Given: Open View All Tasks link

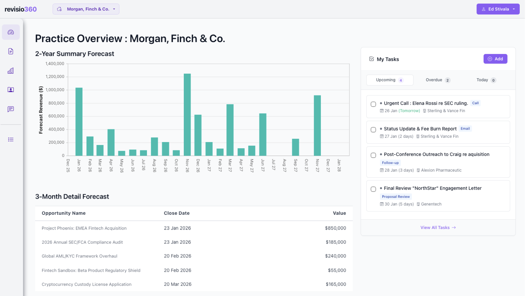Looking at the screenshot, I should click(438, 227).
